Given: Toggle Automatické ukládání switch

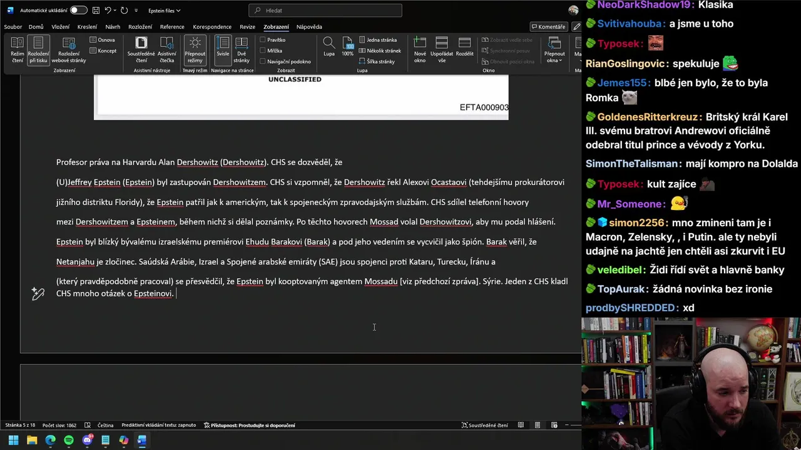Looking at the screenshot, I should 79,11.
